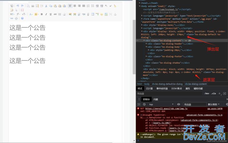
Task: Open the H1 heading dropdown
Action: tap(12, 14)
